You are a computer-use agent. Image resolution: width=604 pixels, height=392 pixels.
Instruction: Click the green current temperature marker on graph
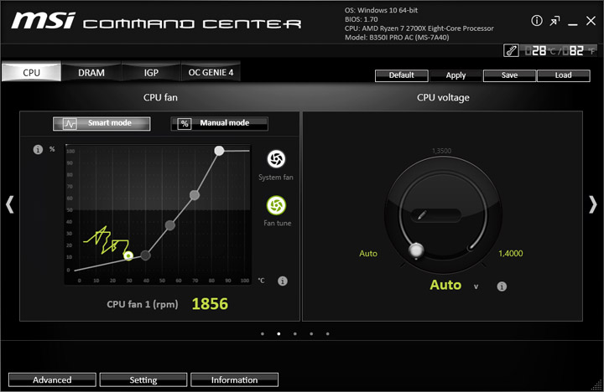click(x=128, y=255)
